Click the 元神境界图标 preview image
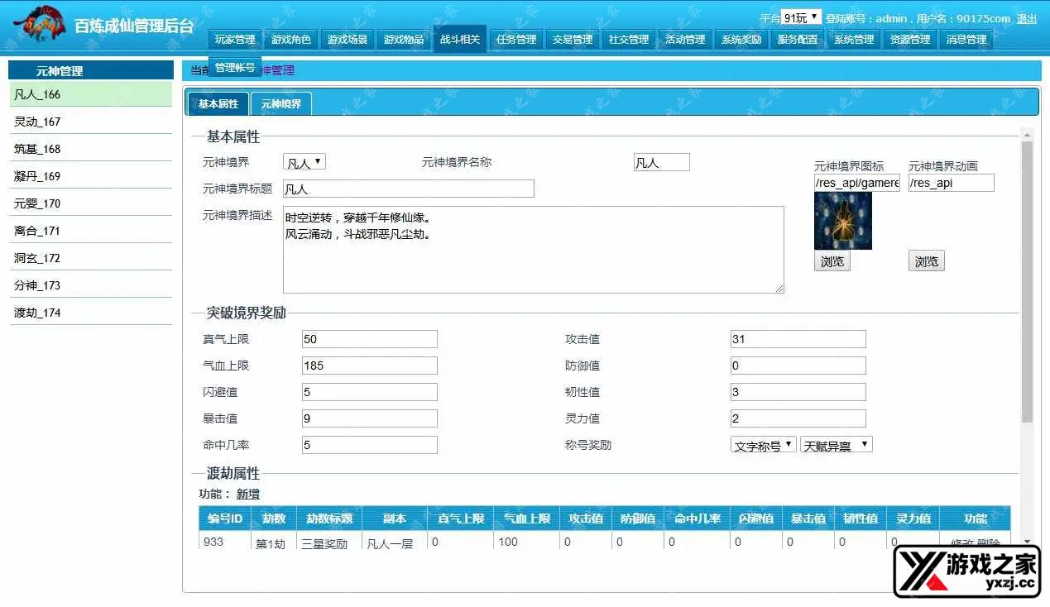Image resolution: width=1050 pixels, height=607 pixels. [x=842, y=221]
